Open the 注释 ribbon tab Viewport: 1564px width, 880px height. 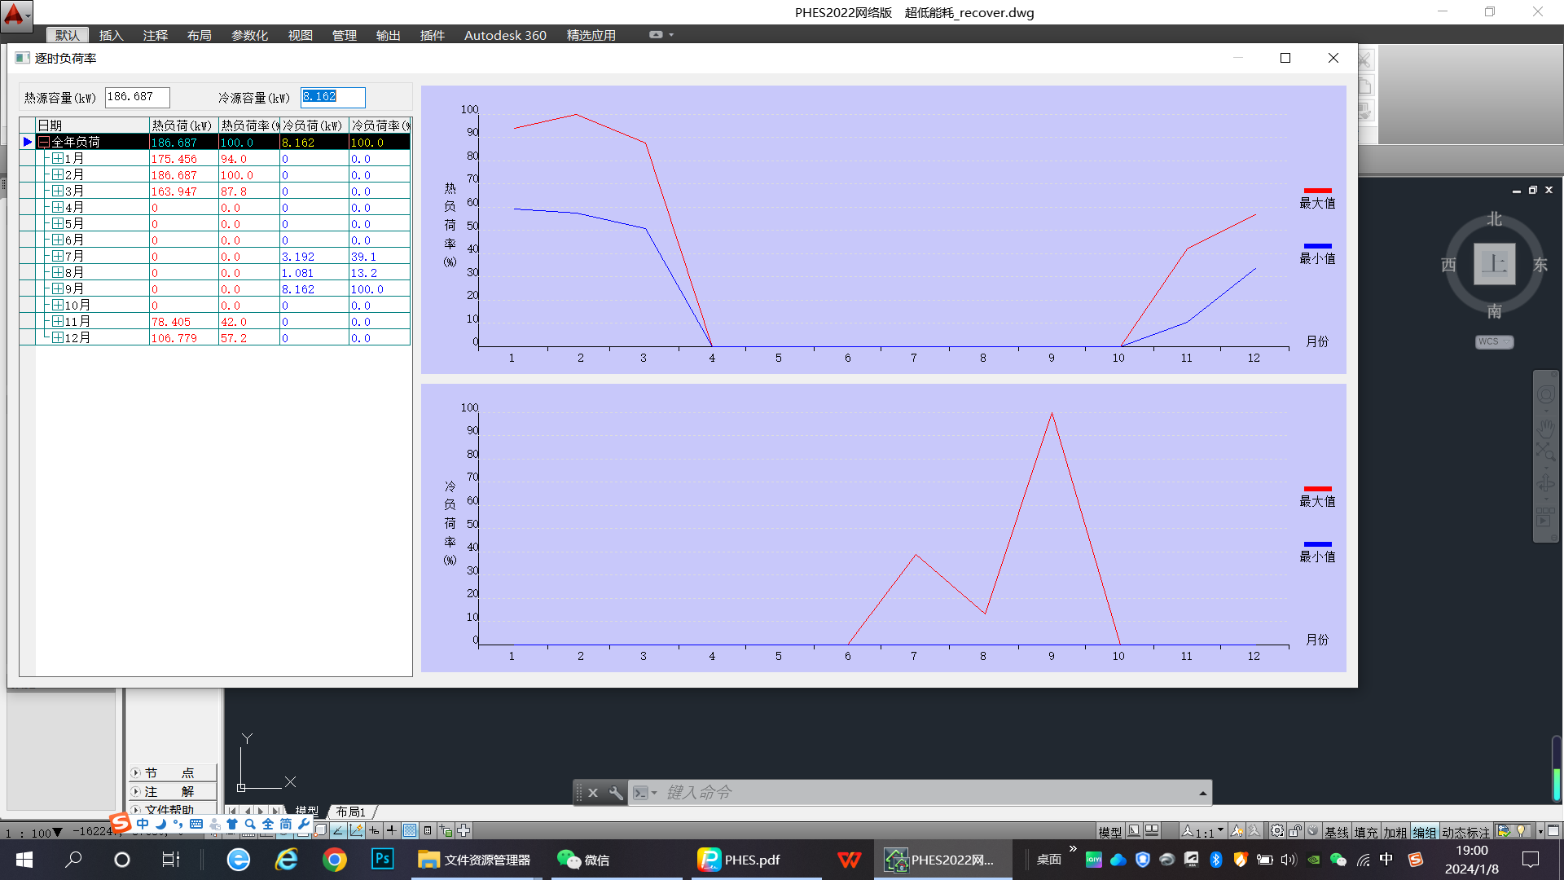pos(155,35)
